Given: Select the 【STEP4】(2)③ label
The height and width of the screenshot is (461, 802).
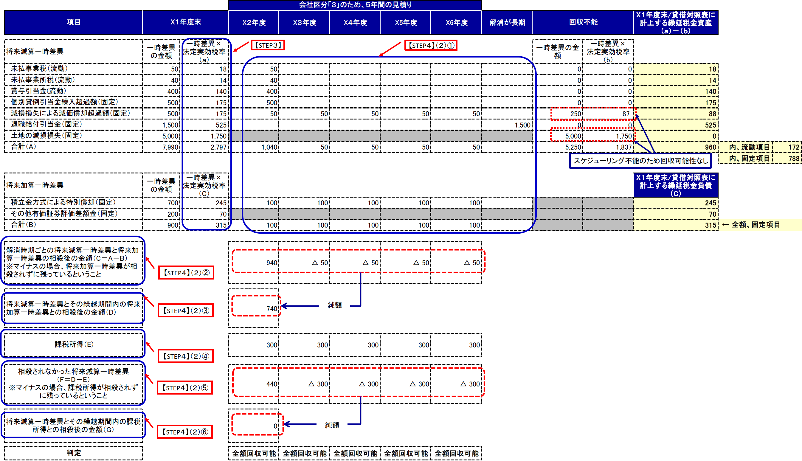Looking at the screenshot, I should [x=186, y=311].
